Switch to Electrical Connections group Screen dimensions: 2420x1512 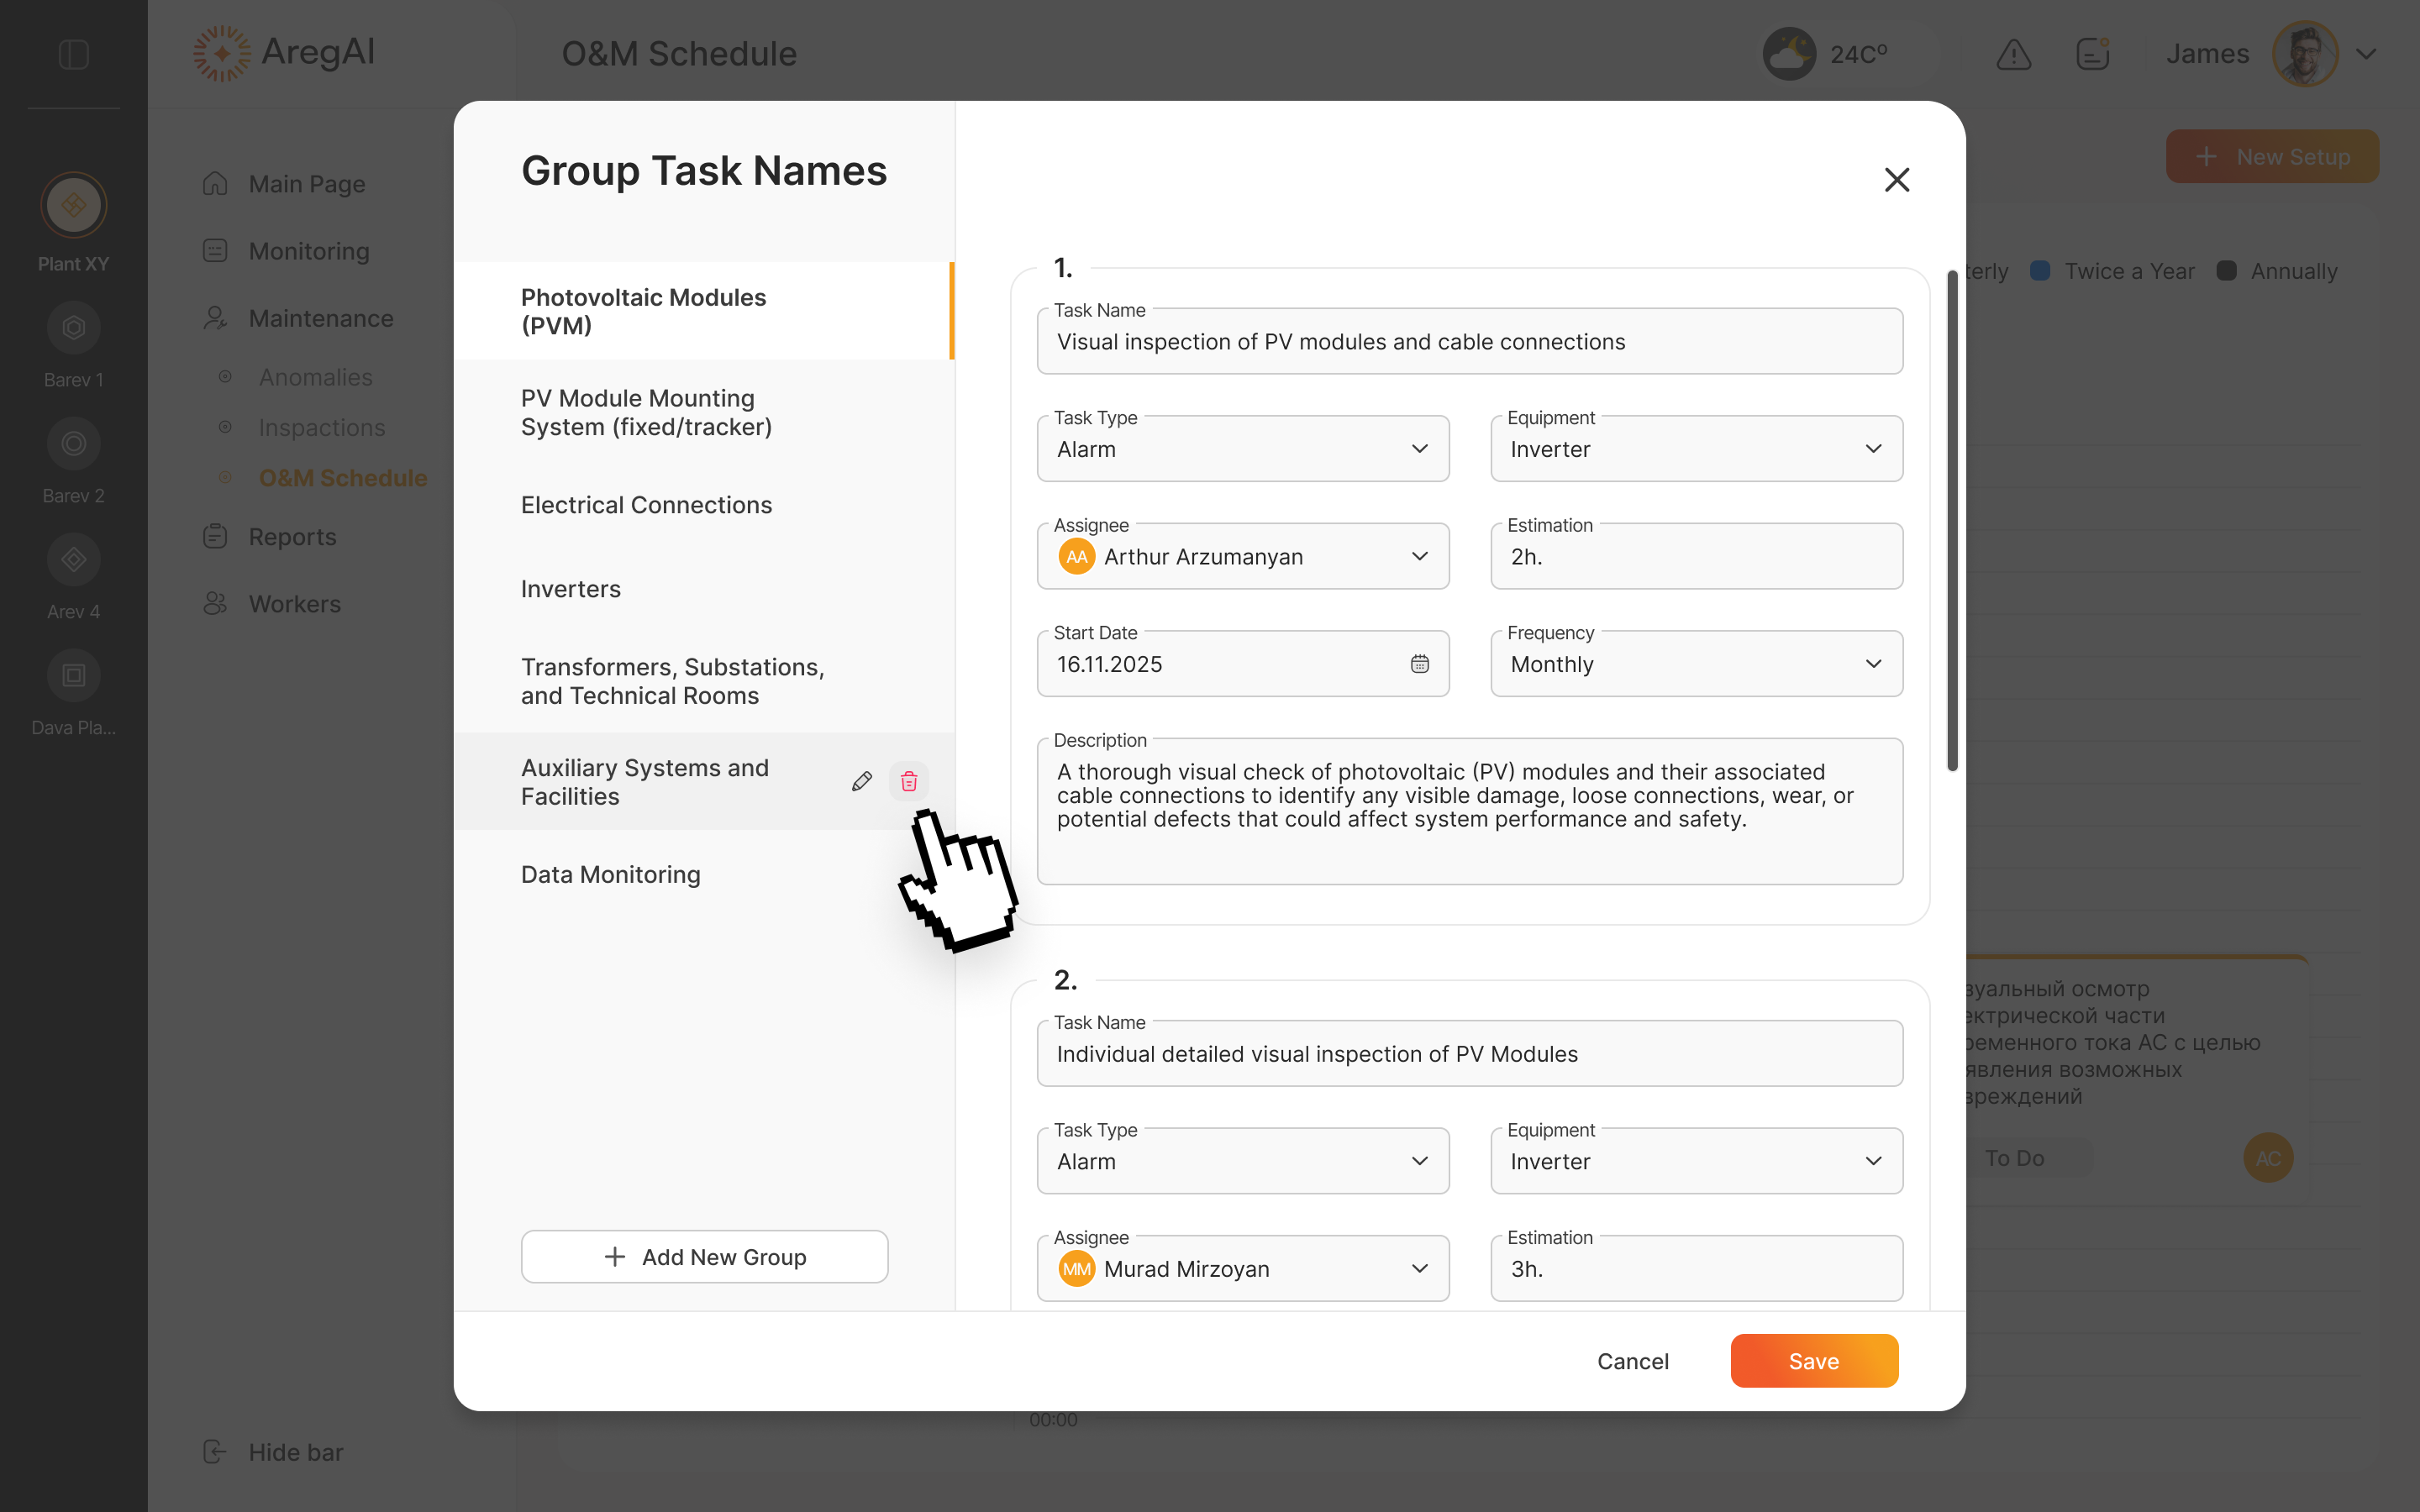pos(646,505)
